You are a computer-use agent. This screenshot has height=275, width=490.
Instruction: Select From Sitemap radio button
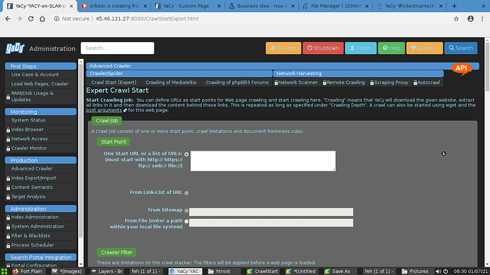coord(187,210)
